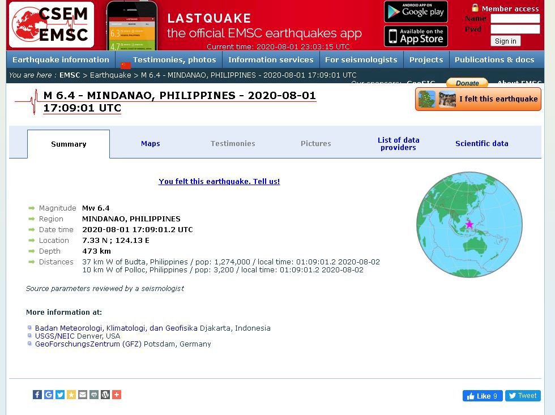This screenshot has width=555, height=415.
Task: Click the Tweet button
Action: click(523, 396)
